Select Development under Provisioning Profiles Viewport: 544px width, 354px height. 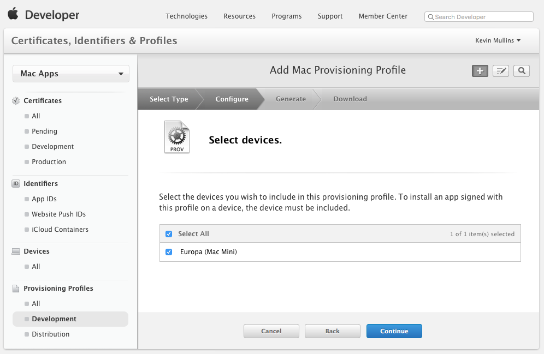(70, 319)
